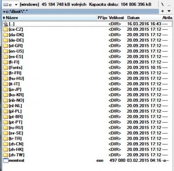Click the <DIR> cell in the ru-RU row

pyautogui.click(x=115, y=127)
